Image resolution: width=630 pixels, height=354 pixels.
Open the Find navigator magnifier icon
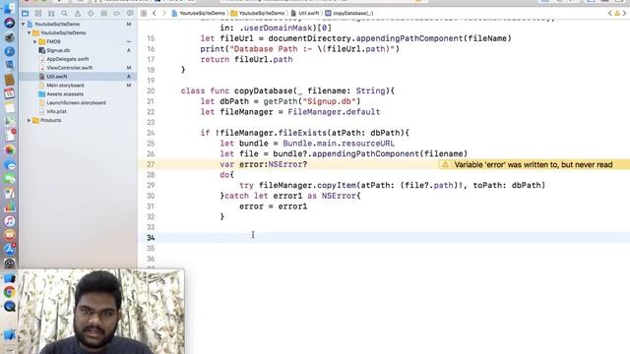pyautogui.click(x=64, y=13)
